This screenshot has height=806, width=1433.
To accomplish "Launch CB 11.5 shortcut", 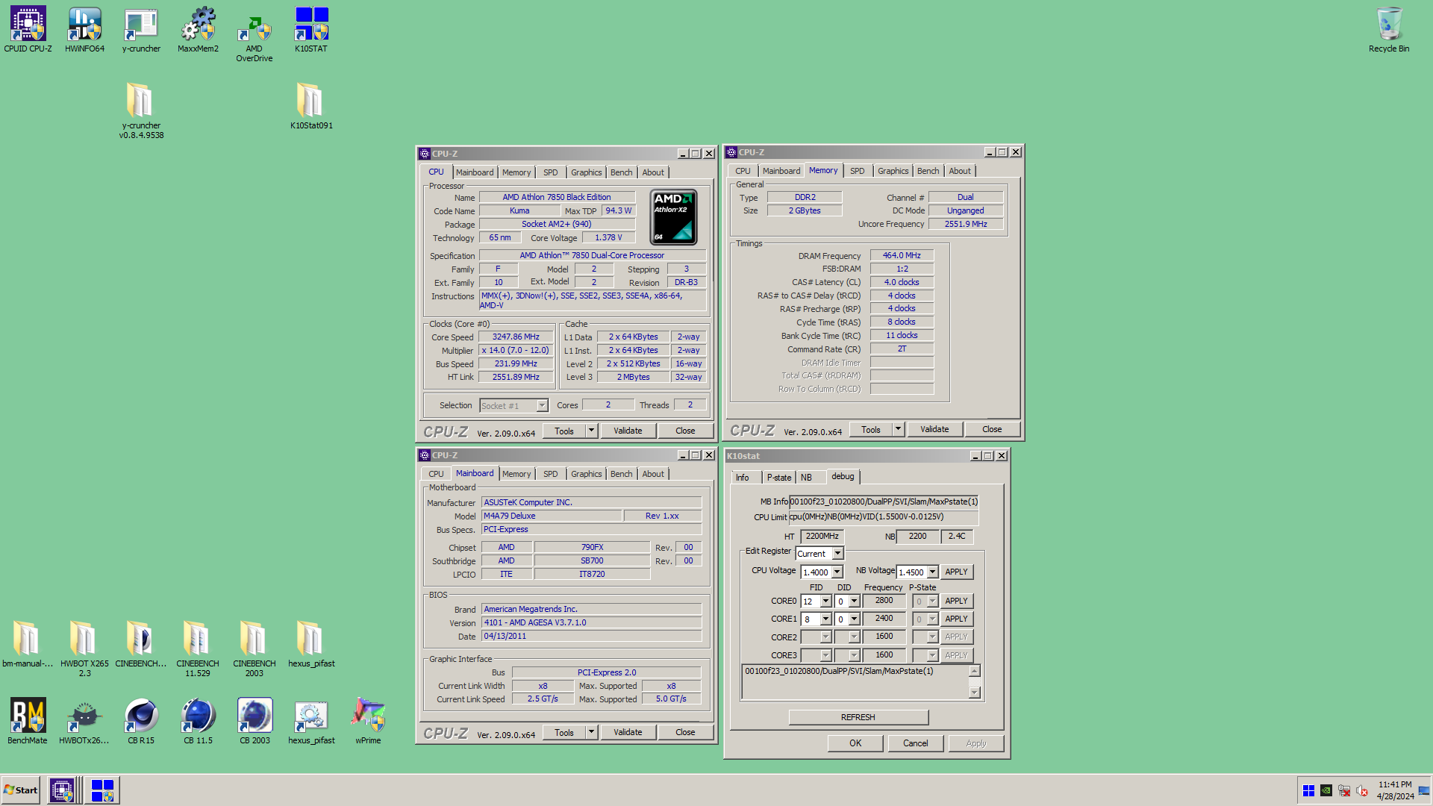I will (198, 720).
